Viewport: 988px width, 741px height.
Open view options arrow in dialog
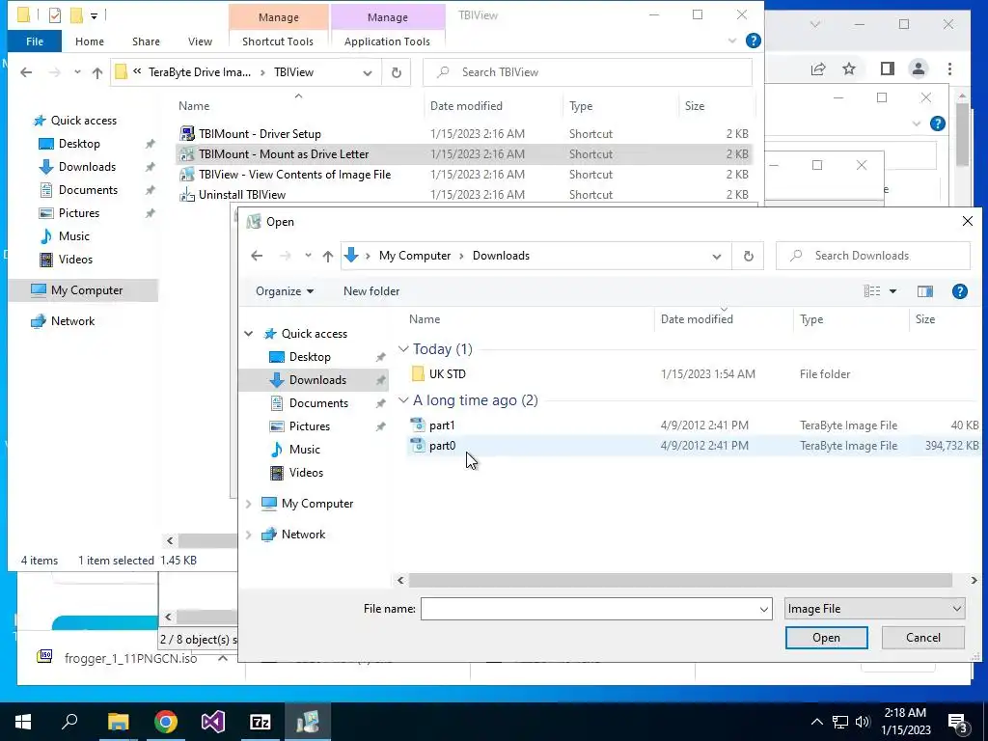(x=892, y=291)
